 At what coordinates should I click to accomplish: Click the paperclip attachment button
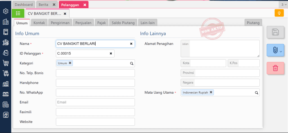click(275, 50)
